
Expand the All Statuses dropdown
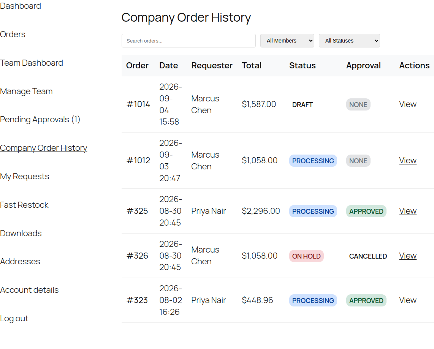(x=349, y=41)
